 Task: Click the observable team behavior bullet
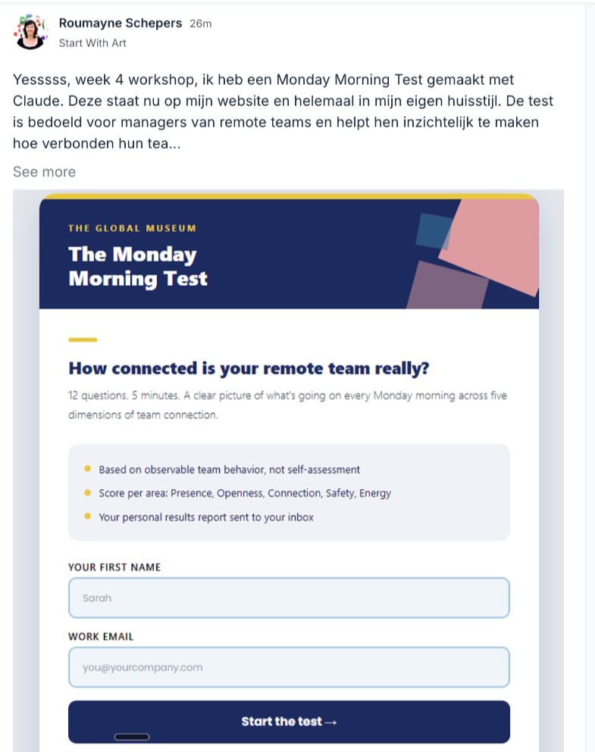pyautogui.click(x=229, y=469)
